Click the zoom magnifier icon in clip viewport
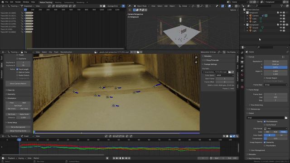290x163 pixels. 196,58
